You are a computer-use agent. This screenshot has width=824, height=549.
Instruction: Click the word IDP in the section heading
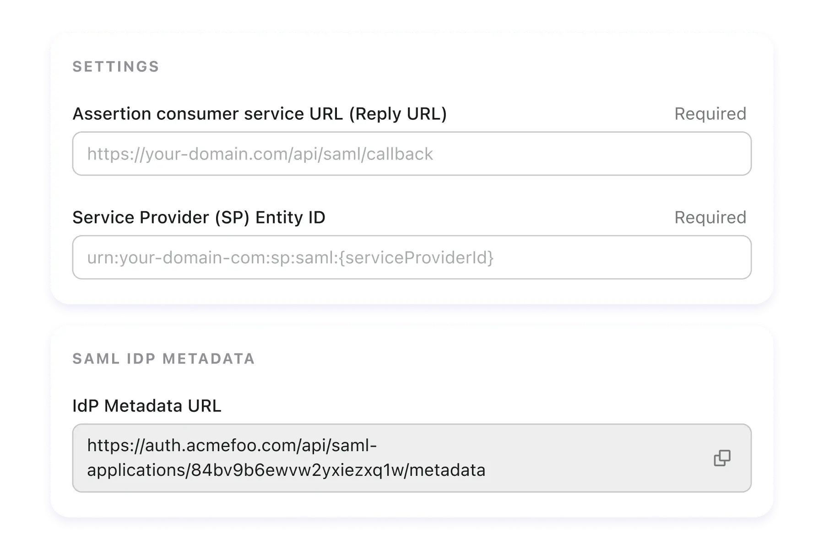141,359
